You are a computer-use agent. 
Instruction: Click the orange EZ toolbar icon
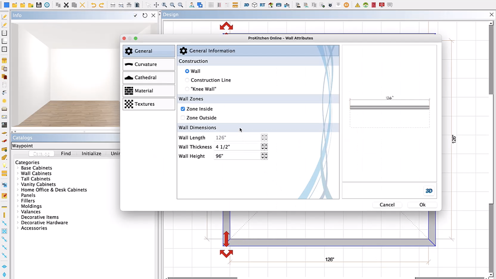point(346,5)
